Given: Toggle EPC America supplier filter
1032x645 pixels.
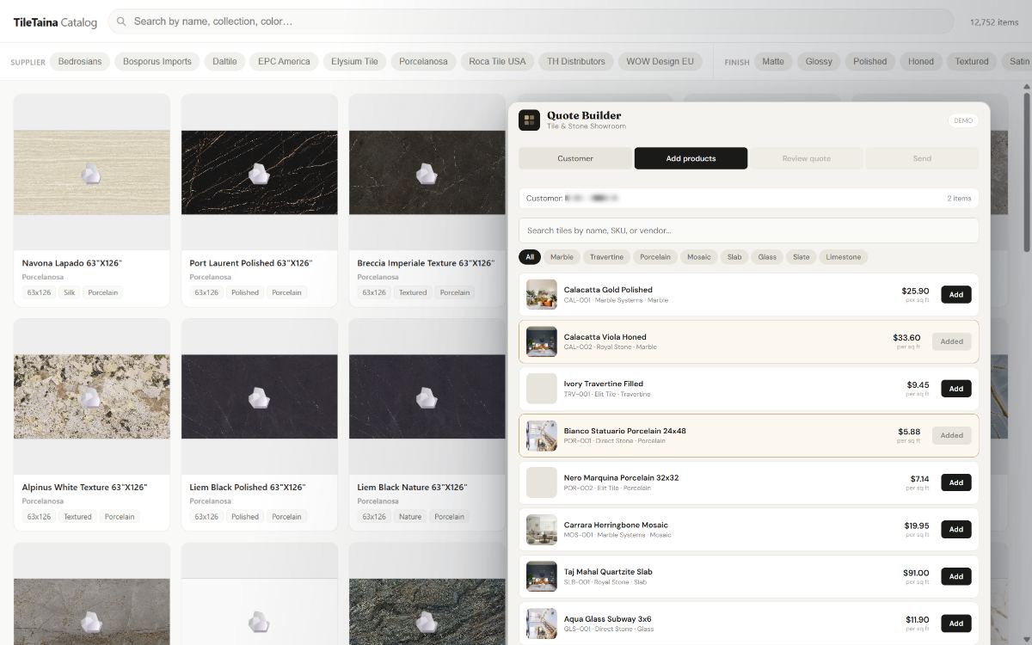Looking at the screenshot, I should point(284,62).
